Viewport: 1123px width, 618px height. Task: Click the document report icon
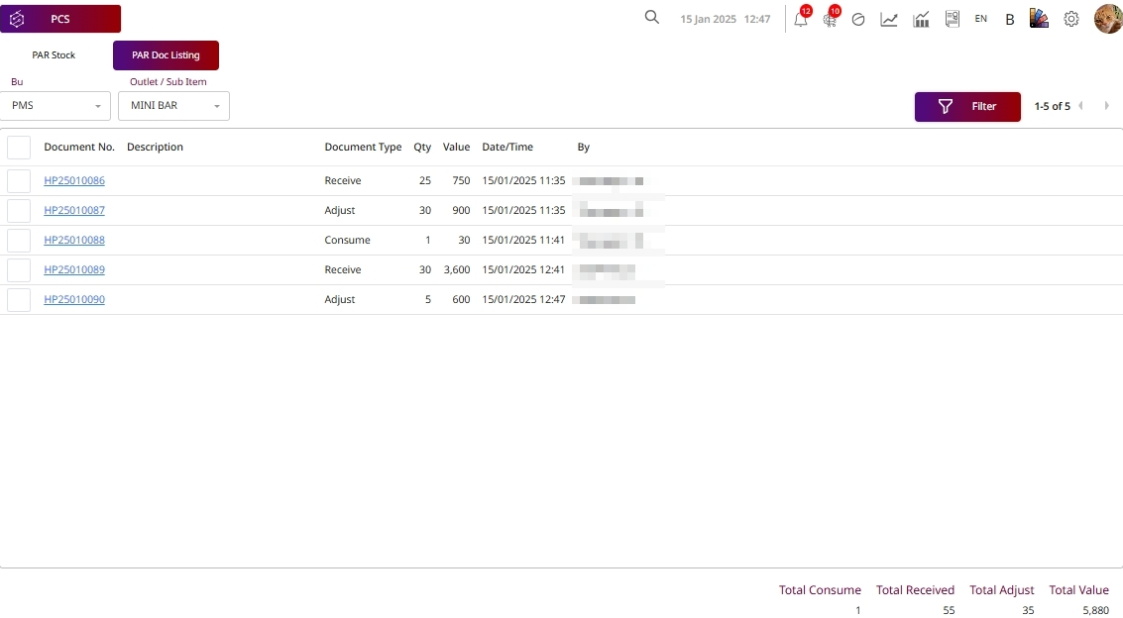tap(953, 19)
